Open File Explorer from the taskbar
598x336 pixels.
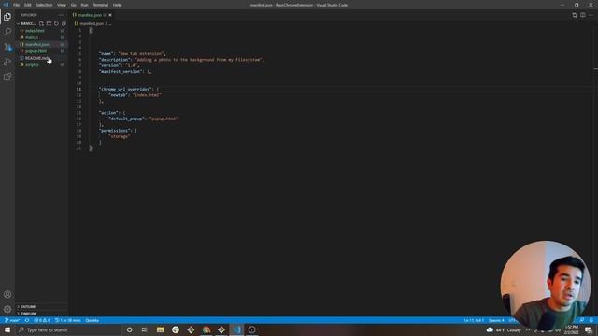(160, 329)
